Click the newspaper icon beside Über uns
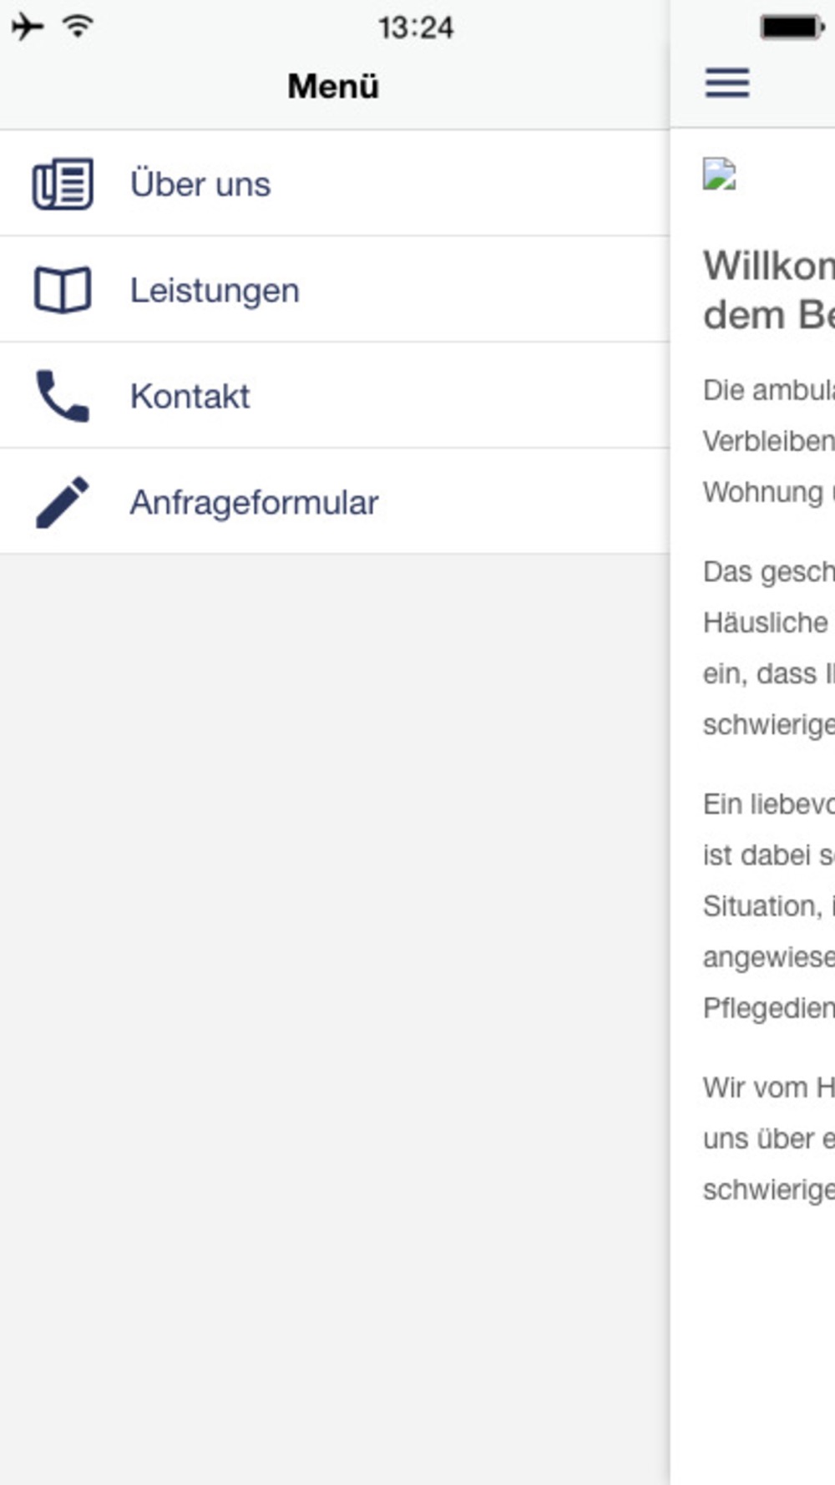Image resolution: width=835 pixels, height=1485 pixels. coord(63,184)
